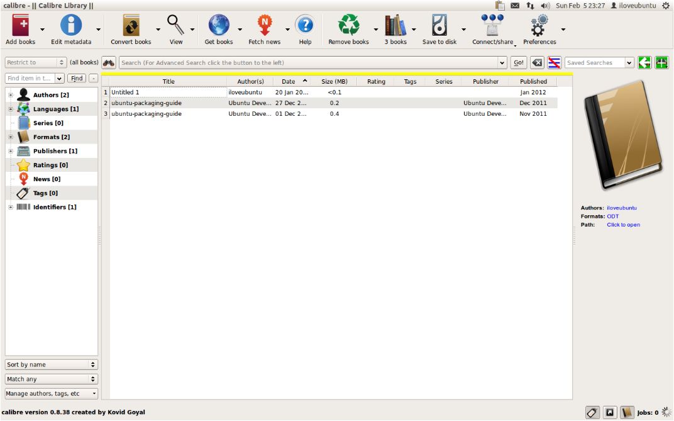This screenshot has height=421, width=674.
Task: Select the News [0] tree item
Action: pos(47,179)
